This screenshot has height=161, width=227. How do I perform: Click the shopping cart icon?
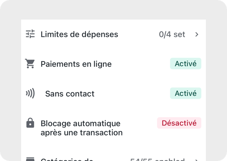pyautogui.click(x=30, y=63)
